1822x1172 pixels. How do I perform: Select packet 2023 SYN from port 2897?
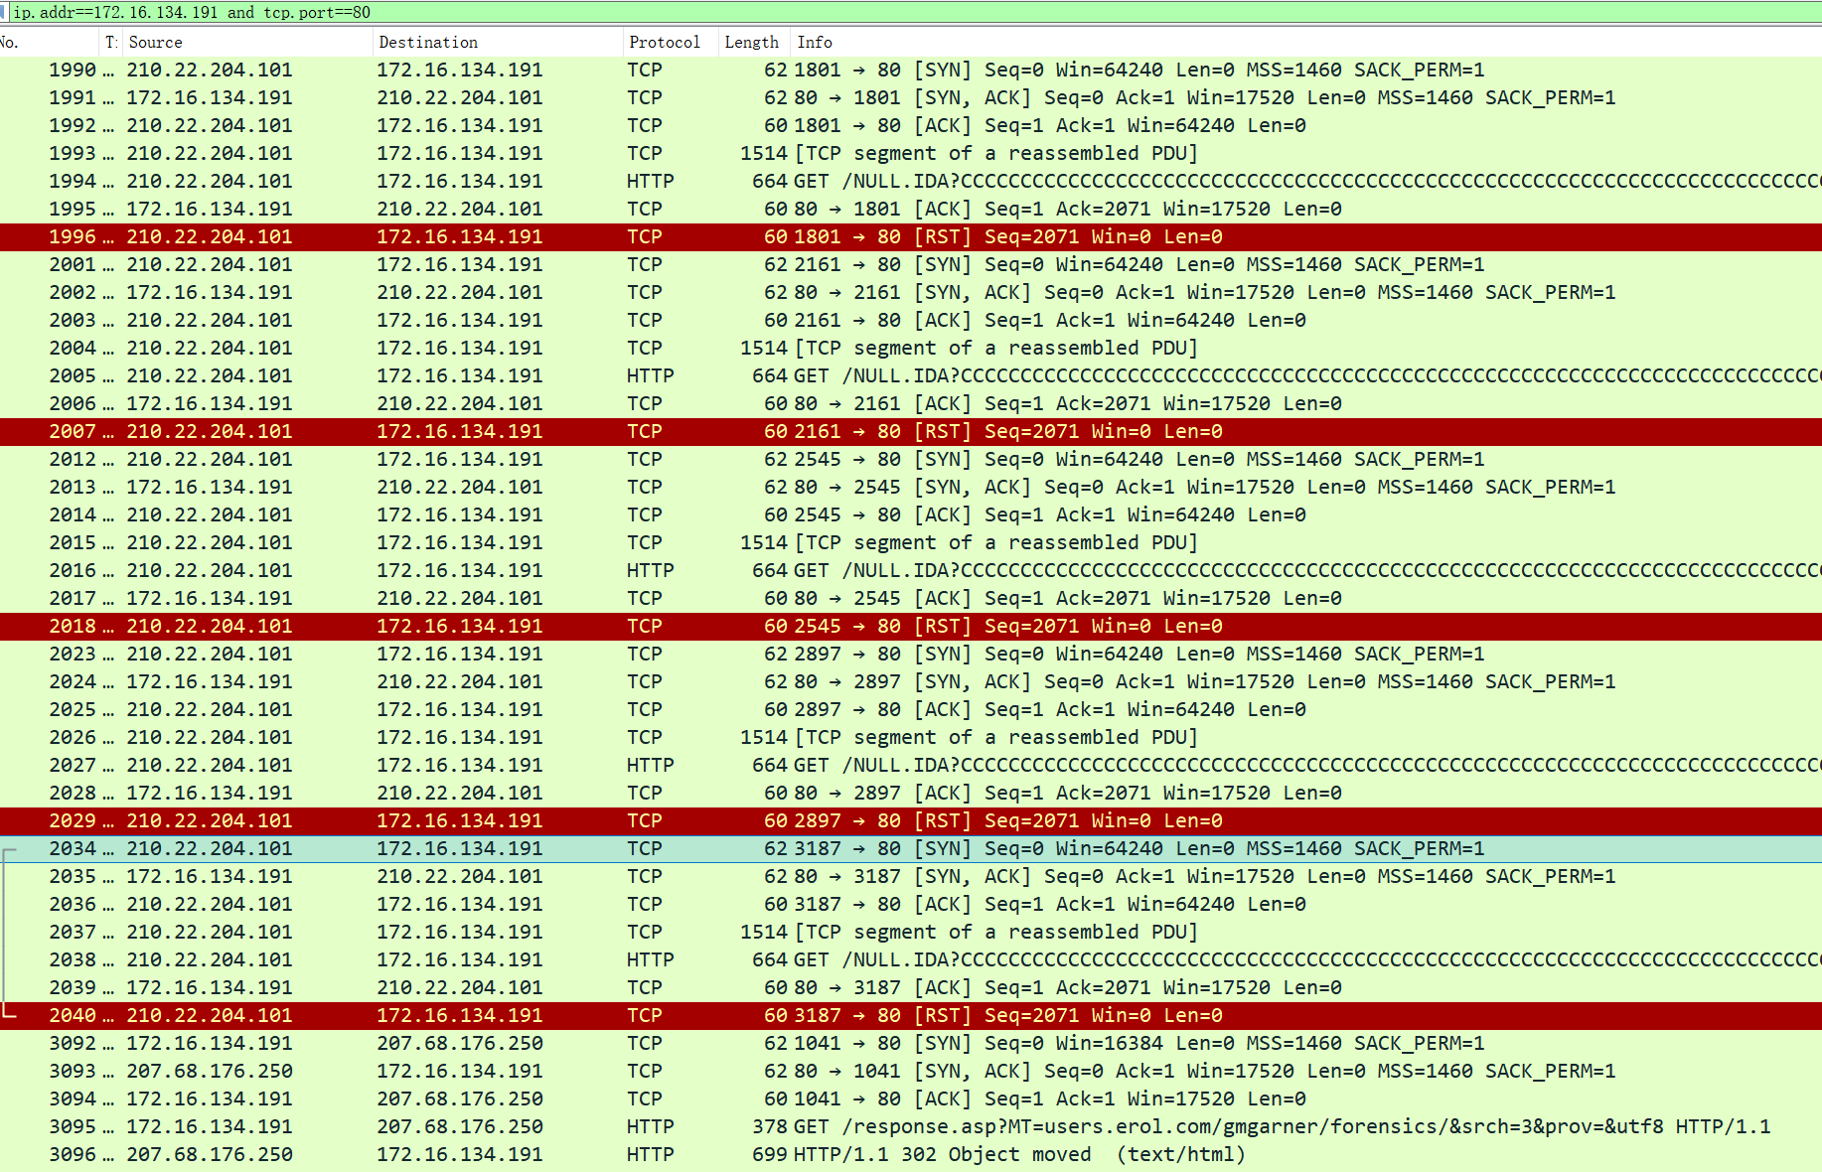[x=911, y=654]
